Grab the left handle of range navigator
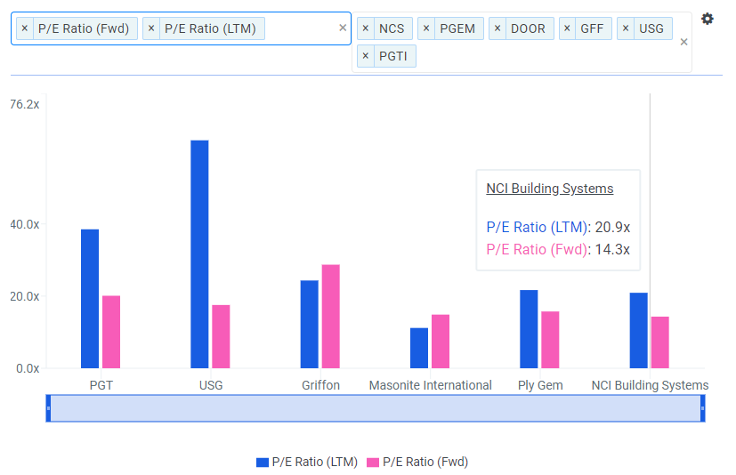736x475 pixels. click(x=48, y=408)
